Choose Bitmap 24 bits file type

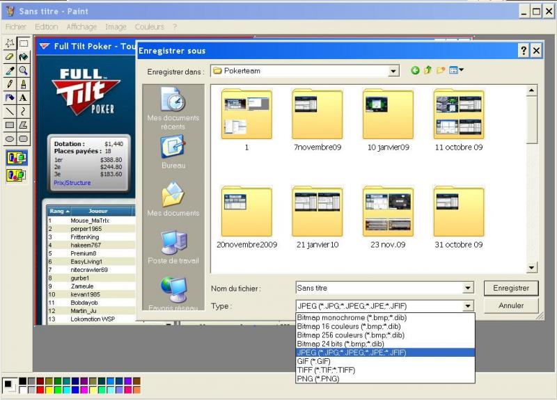385,344
